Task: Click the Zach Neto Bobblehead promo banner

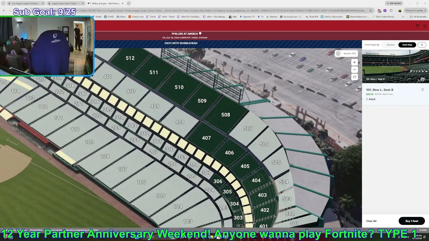Action: click(x=181, y=43)
